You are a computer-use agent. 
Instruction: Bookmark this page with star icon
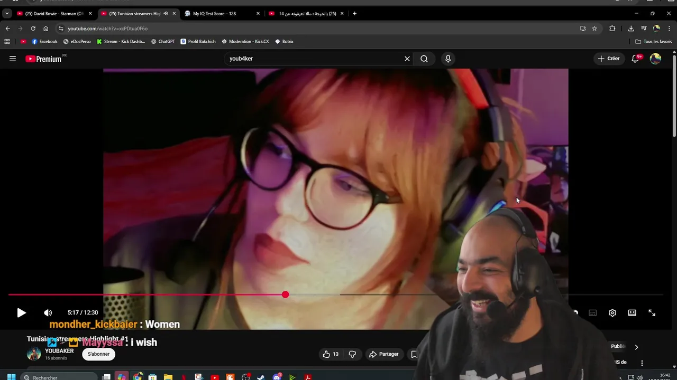coord(594,28)
